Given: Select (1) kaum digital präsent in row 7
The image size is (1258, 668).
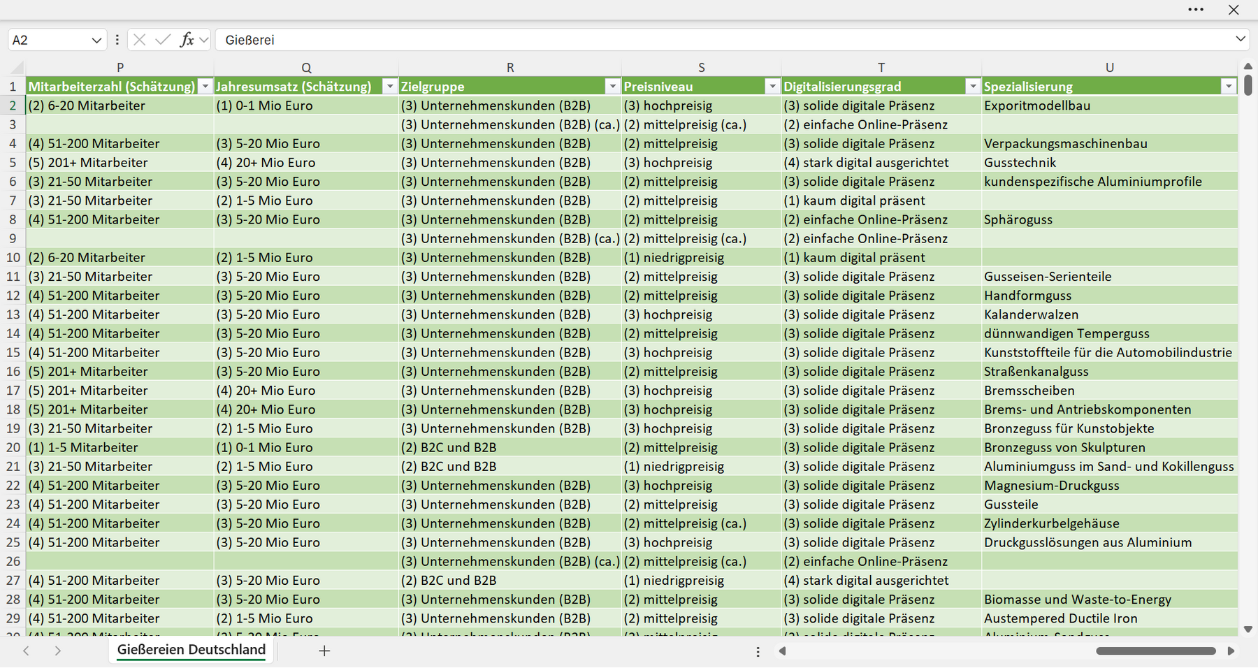Looking at the screenshot, I should 881,201.
